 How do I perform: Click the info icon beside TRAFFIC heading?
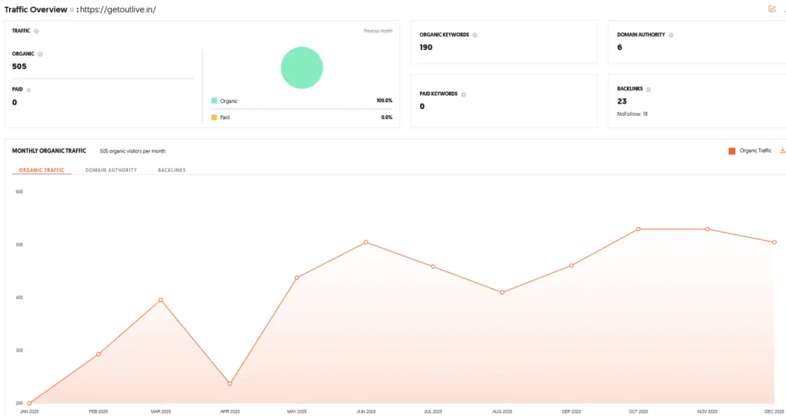[x=36, y=31]
